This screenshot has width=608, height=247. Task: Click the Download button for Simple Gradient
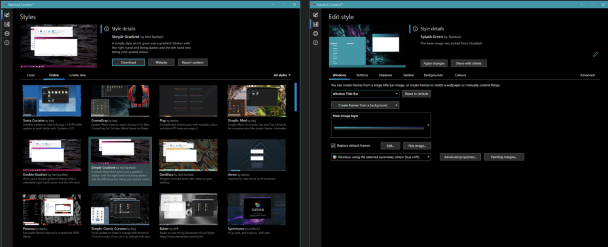pos(128,62)
